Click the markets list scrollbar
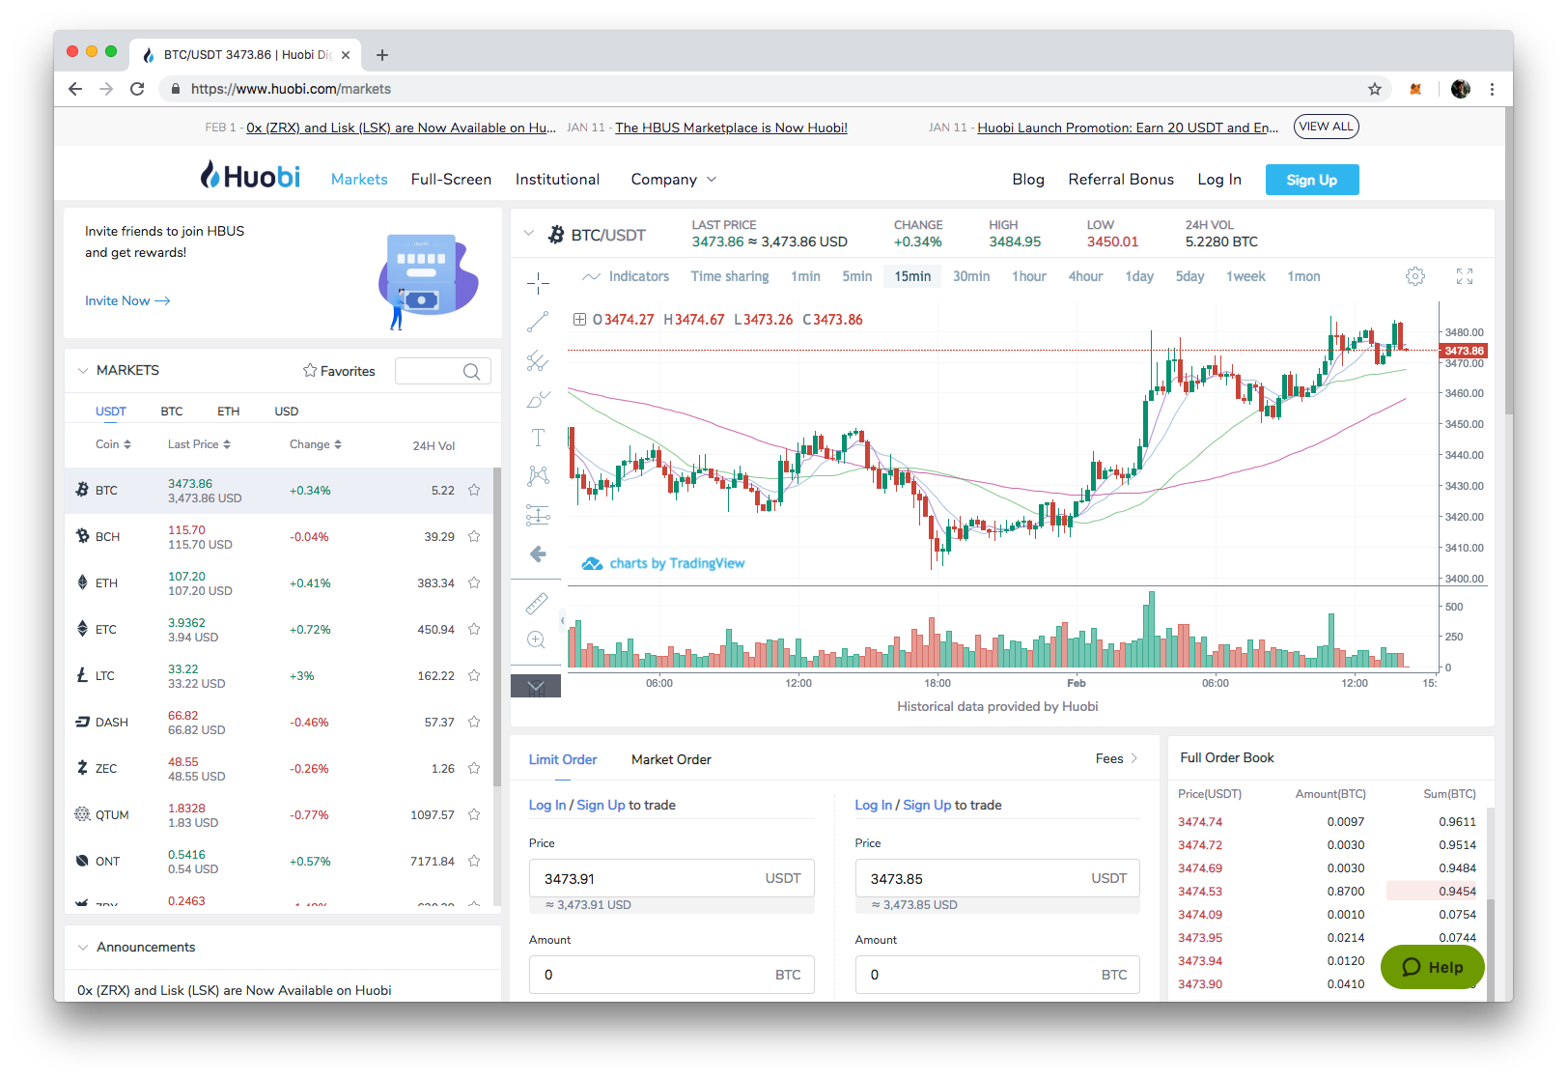The height and width of the screenshot is (1079, 1567). point(496,628)
